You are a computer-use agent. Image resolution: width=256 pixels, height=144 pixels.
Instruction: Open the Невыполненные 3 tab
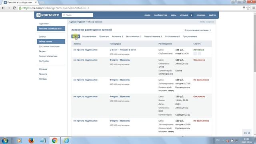pyautogui.click(x=153, y=36)
